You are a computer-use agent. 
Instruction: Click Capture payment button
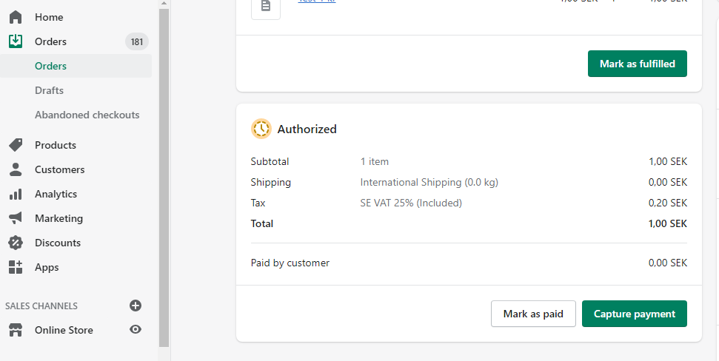click(x=635, y=314)
